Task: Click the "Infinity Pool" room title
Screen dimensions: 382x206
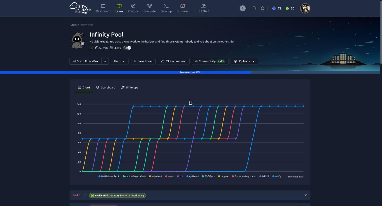Action: tap(106, 35)
